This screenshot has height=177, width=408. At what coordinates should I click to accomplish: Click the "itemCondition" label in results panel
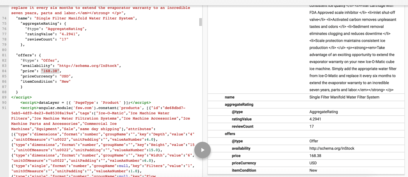pyautogui.click(x=244, y=171)
